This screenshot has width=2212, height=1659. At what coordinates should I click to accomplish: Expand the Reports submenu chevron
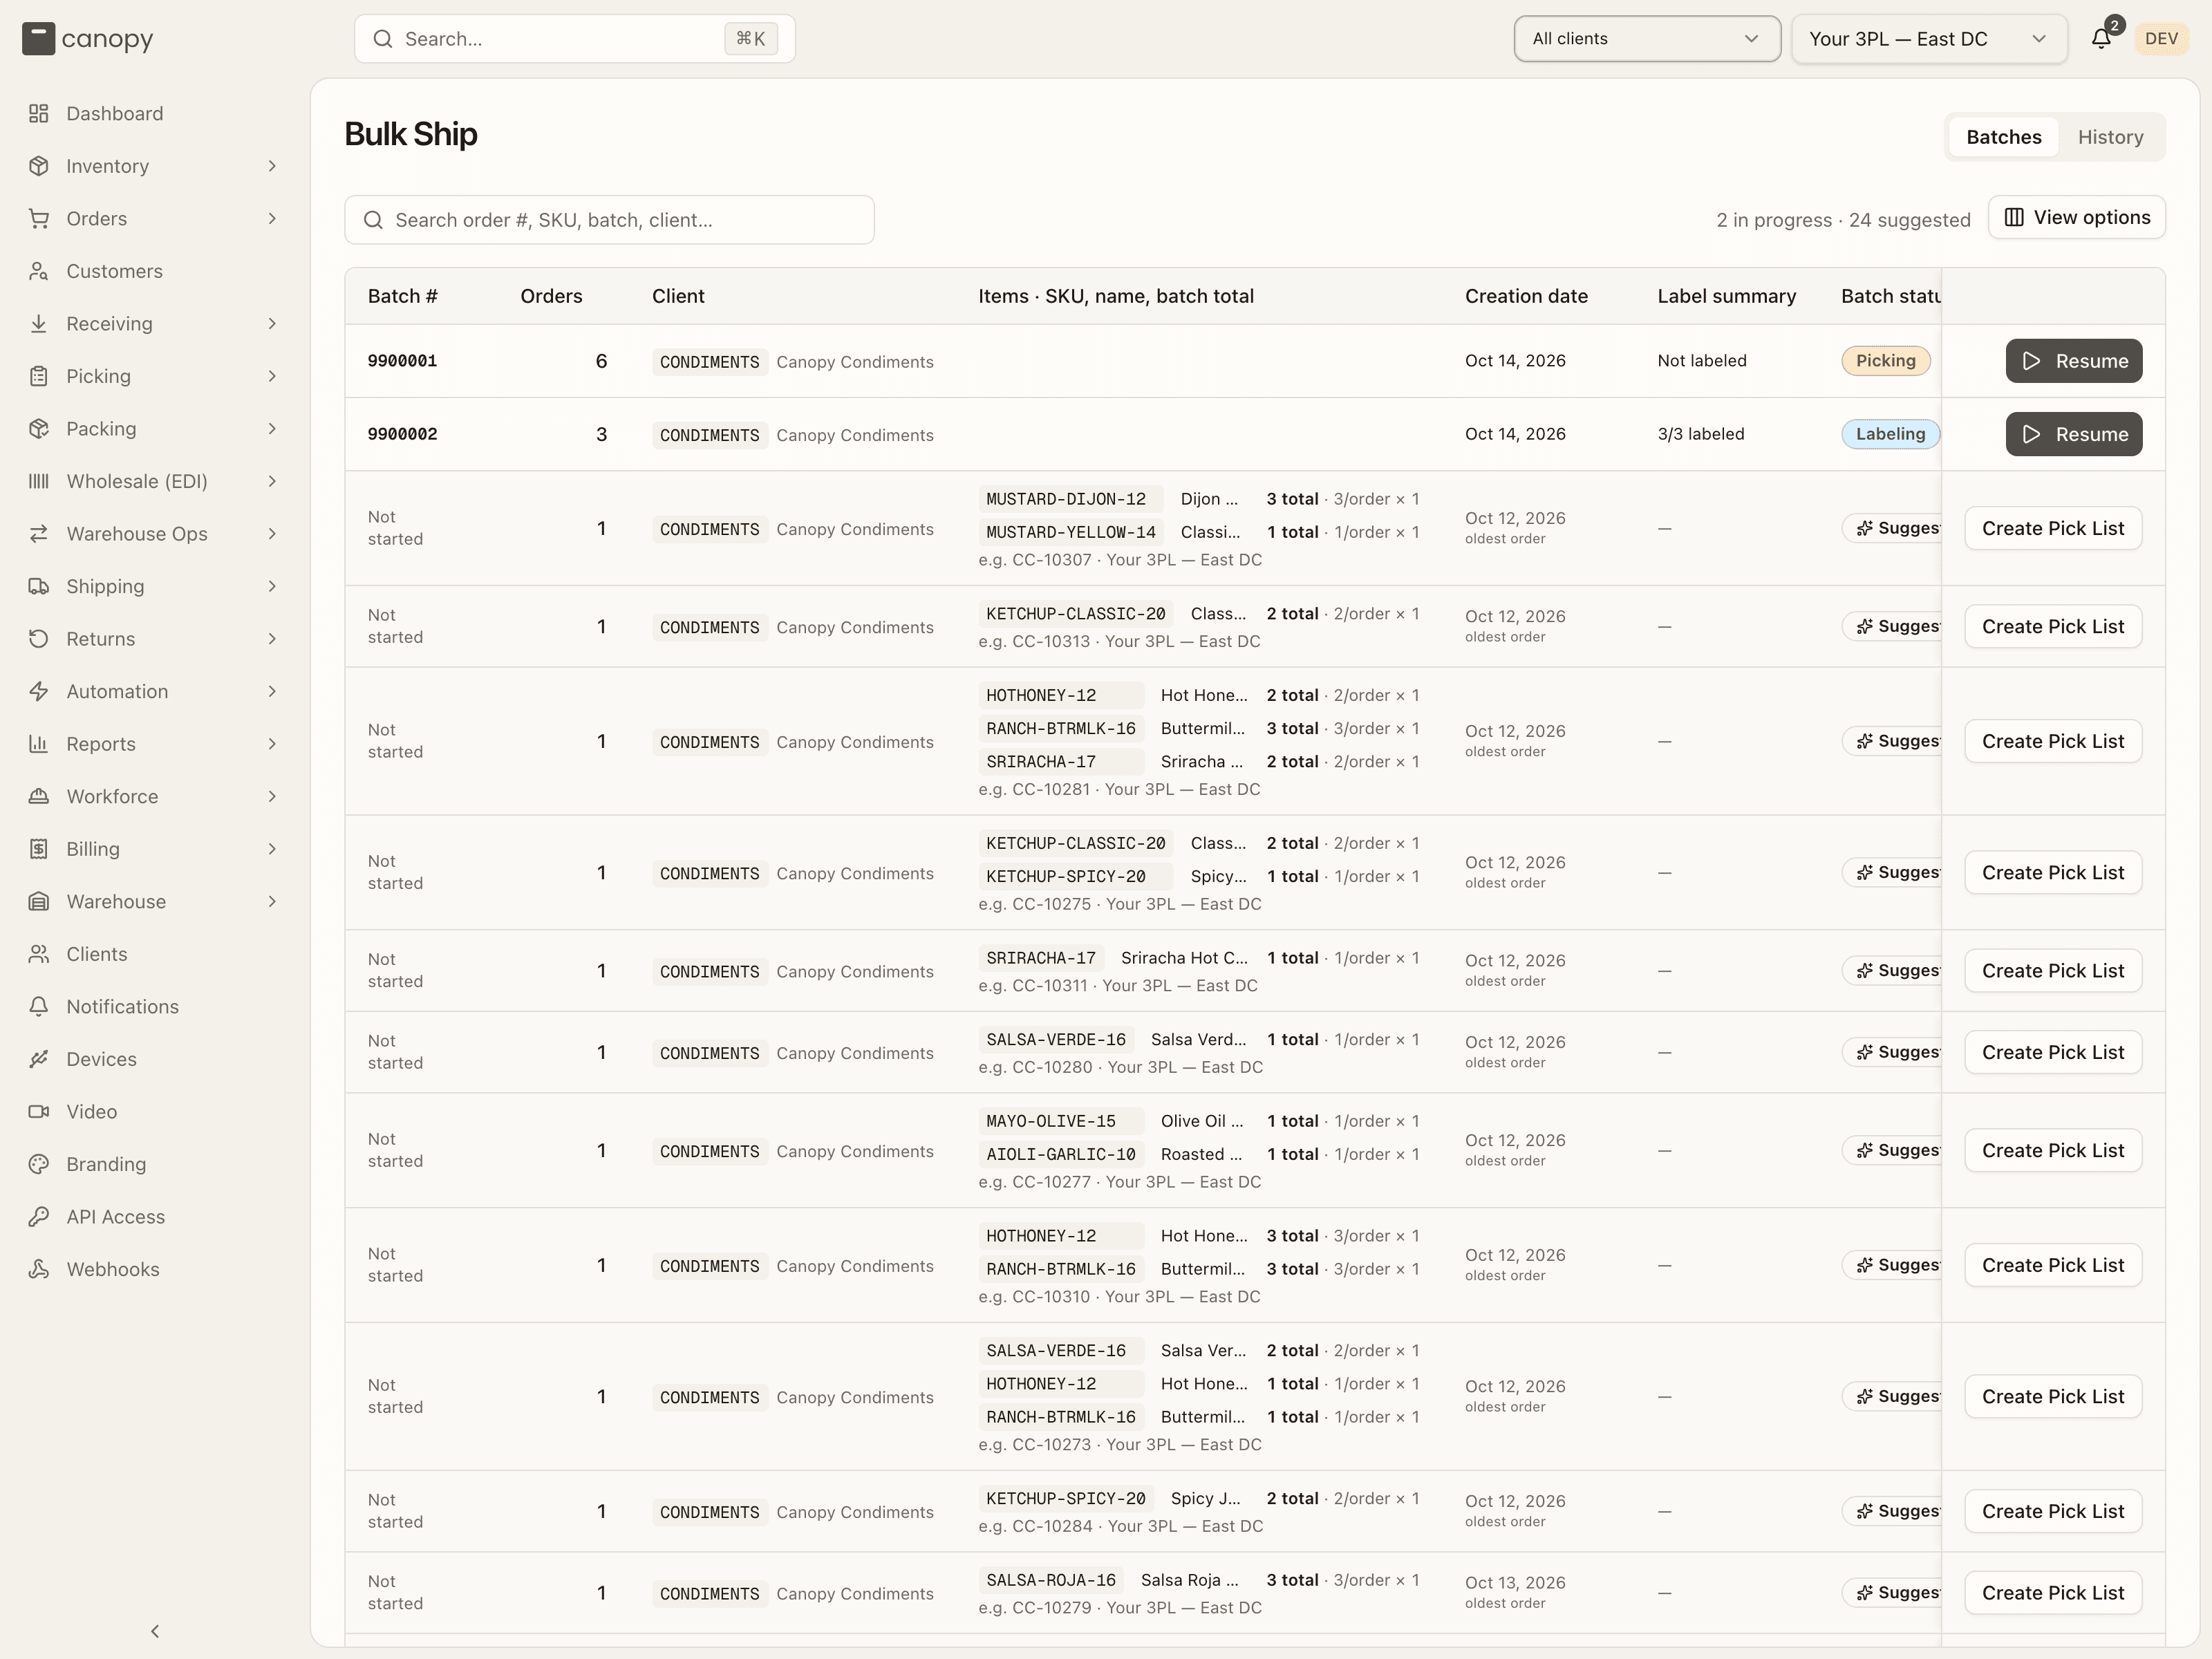click(272, 744)
